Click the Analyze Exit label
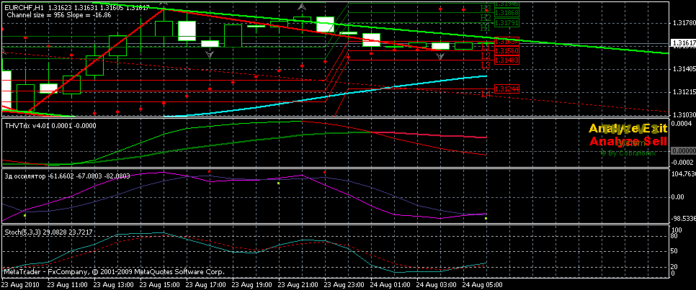 tap(628, 128)
